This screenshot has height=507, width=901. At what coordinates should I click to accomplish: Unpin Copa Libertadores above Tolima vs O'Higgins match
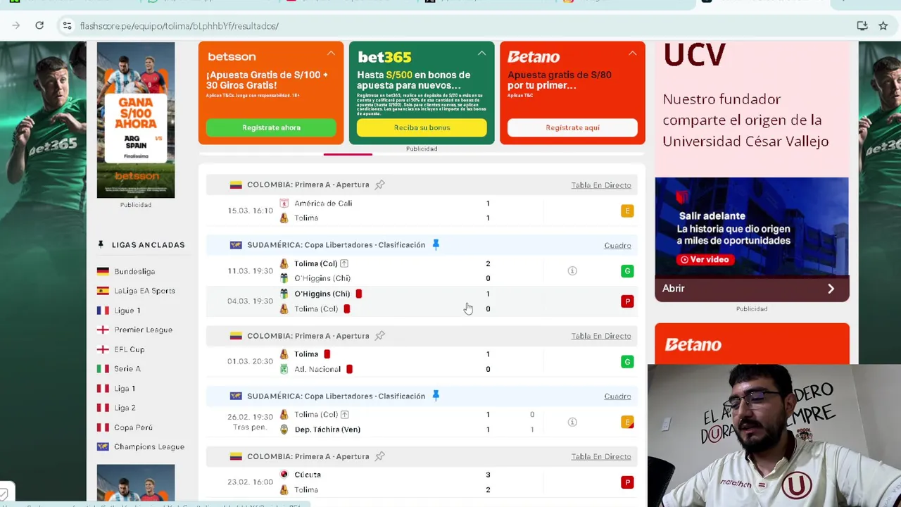click(x=436, y=245)
